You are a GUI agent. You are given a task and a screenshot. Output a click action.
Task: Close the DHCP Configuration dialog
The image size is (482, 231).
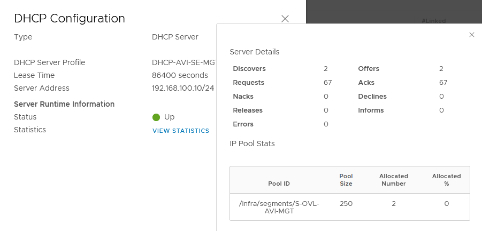tap(285, 19)
